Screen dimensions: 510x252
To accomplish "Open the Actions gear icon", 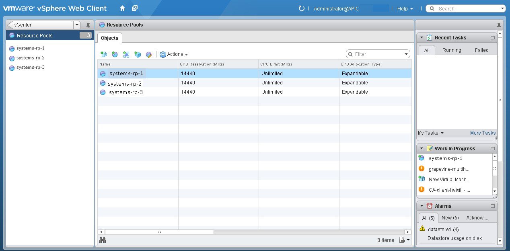I will click(x=162, y=54).
